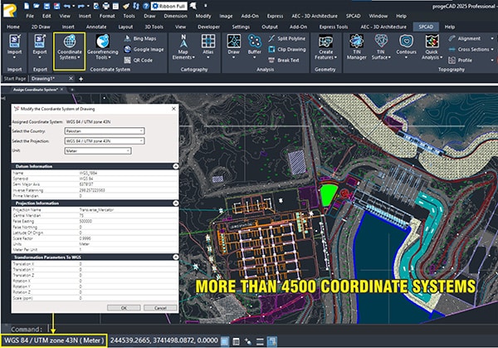
Task: Open the Modify menu
Action: 203,16
